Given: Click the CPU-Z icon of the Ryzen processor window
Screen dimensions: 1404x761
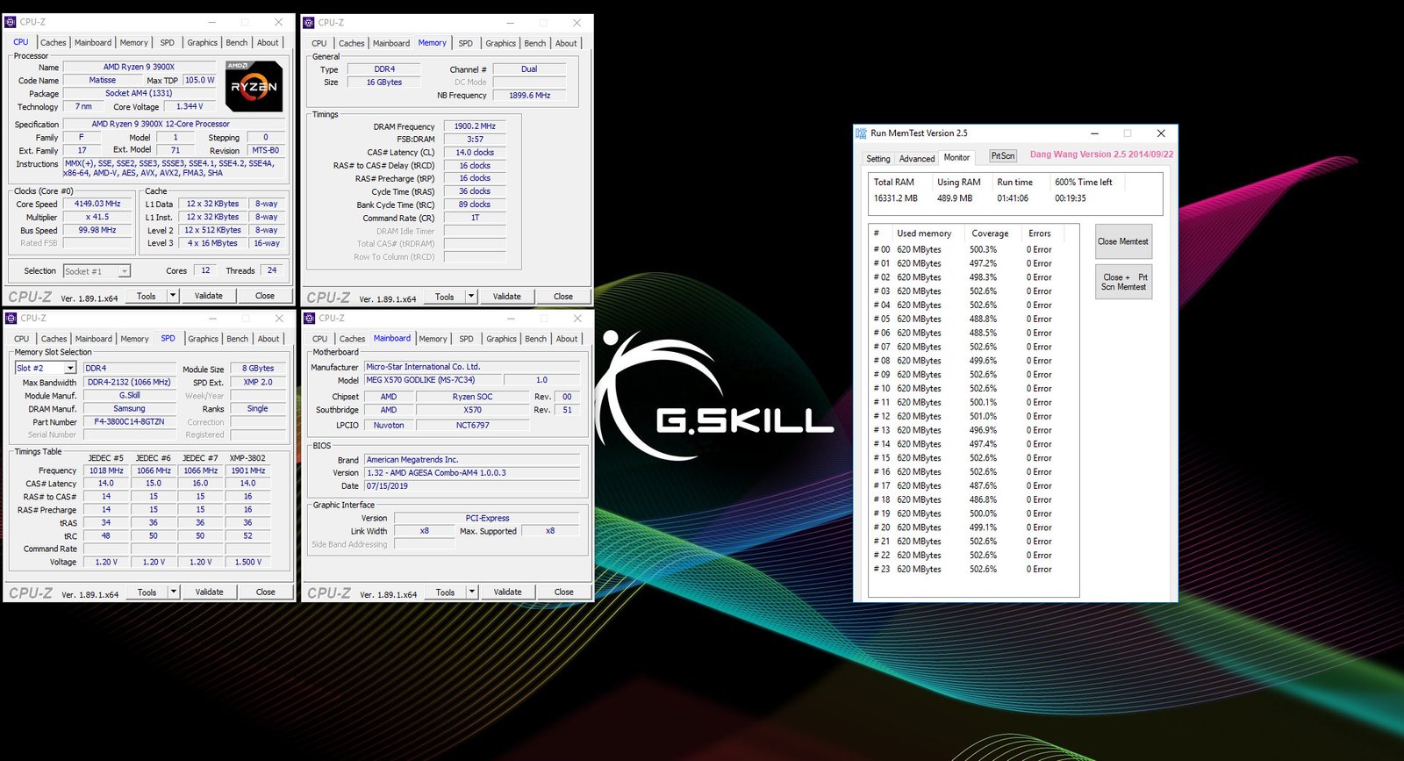Looking at the screenshot, I should point(11,22).
